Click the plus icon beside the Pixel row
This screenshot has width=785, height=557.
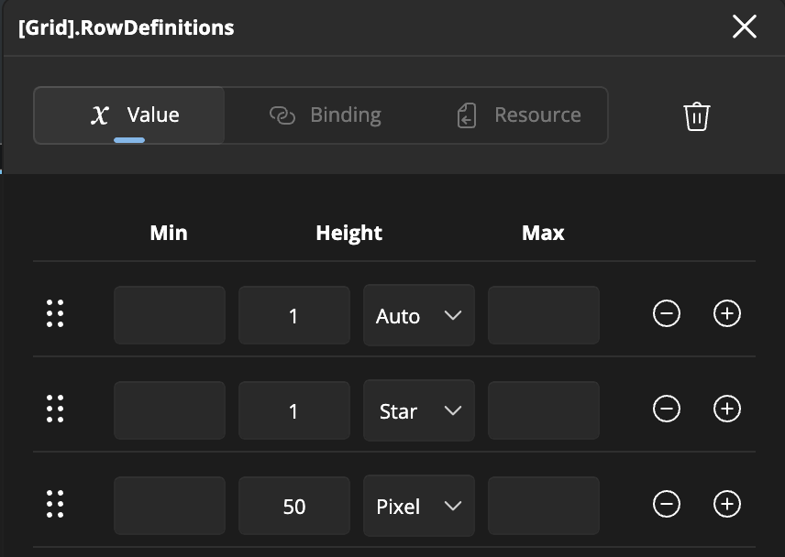tap(726, 505)
